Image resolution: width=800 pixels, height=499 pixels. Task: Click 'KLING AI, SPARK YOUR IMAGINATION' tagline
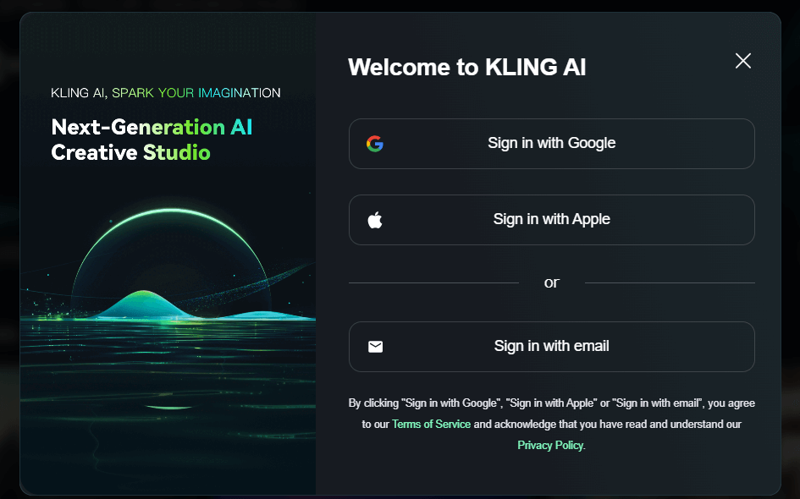pos(166,93)
